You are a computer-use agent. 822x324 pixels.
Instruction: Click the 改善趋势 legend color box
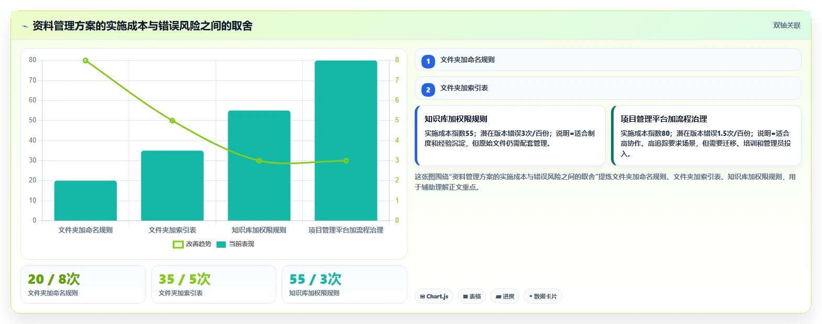click(x=178, y=244)
